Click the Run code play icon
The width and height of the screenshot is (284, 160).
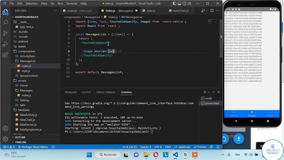(x=203, y=11)
